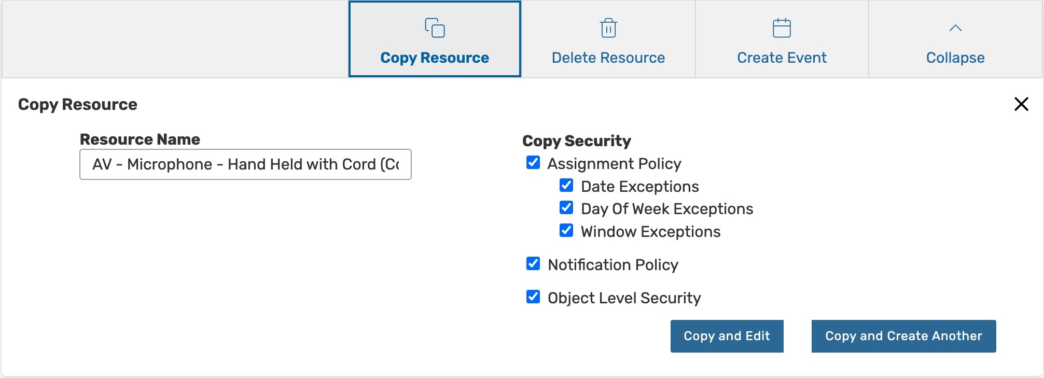This screenshot has width=1044, height=378.
Task: Click the Notification Policy label text
Action: (x=613, y=265)
